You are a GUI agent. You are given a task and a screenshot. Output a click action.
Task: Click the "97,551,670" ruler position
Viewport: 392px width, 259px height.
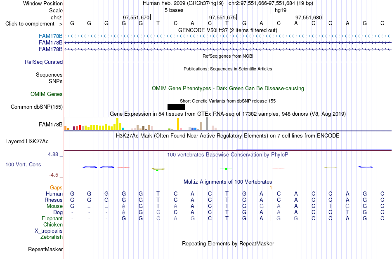[136, 17]
